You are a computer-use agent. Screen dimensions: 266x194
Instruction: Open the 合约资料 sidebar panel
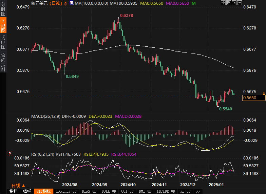3,62
